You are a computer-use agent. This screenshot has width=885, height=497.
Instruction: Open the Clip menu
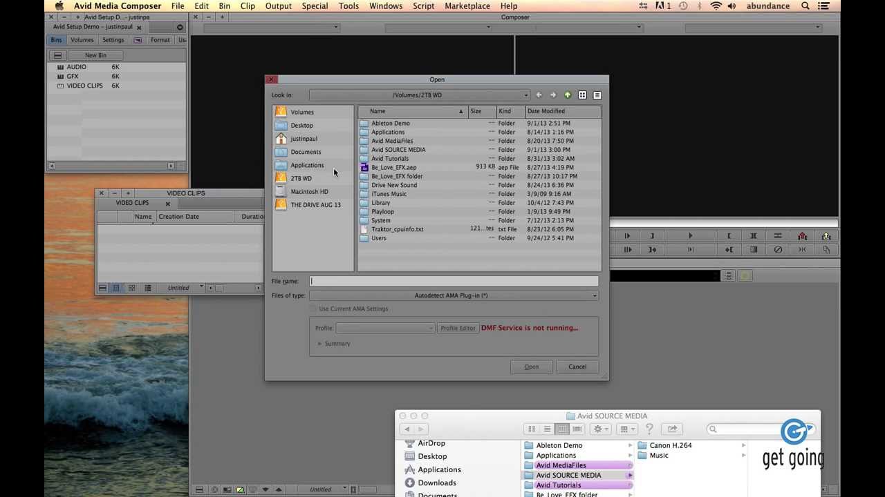248,6
